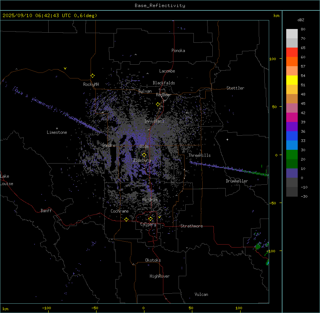320x313 pixels.
Task: Click the HighRiver city label
Action: click(x=160, y=276)
